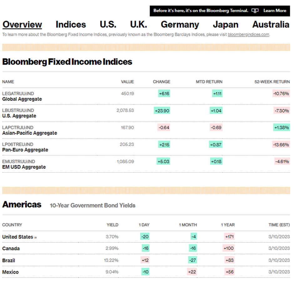The image size is (294, 281).
Task: Click the Mexico 9.04% yield
Action: coord(112,272)
